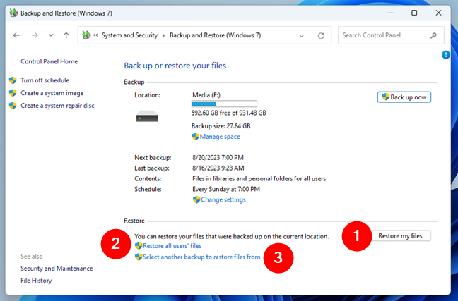Screen dimensions: 458x301
Task: Select the text Backup size: 27.84 GB
Action: point(221,126)
